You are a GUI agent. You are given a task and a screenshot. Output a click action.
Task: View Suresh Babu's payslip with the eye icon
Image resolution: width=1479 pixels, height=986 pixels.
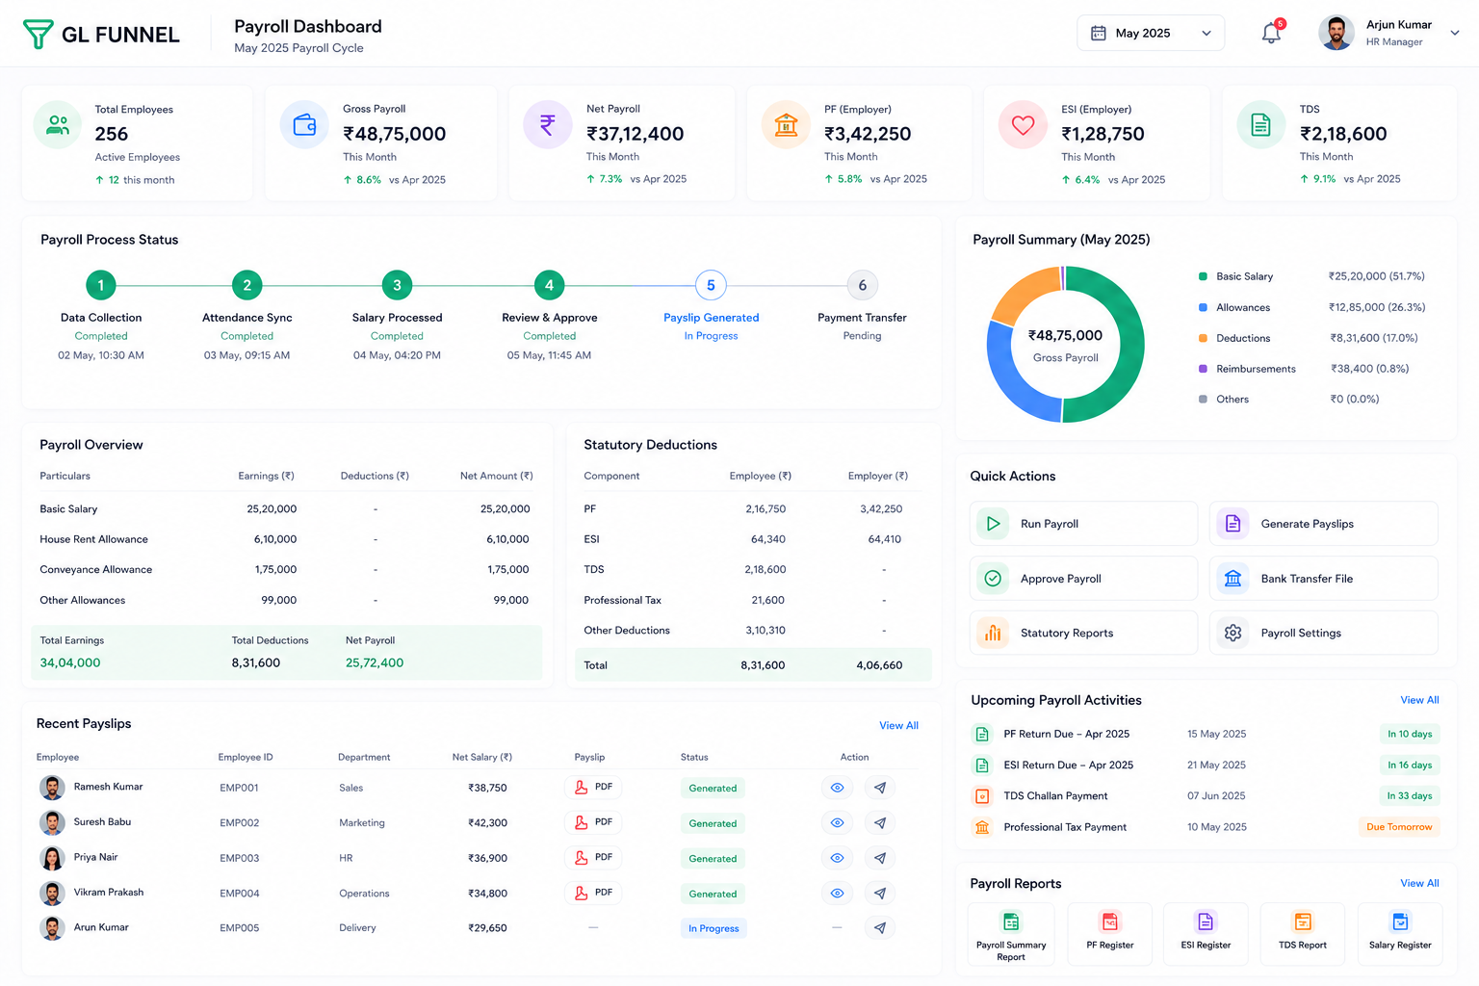(x=838, y=823)
